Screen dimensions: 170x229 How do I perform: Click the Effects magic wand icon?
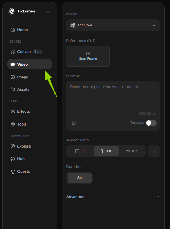point(13,111)
